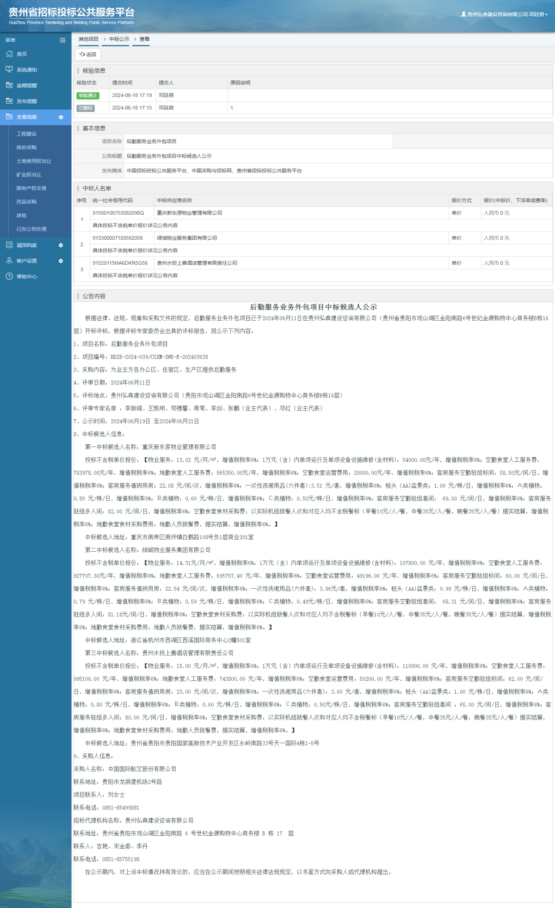This screenshot has height=908, width=555.
Task: Open 已发公告处理 in the sidebar
Action: point(31,229)
